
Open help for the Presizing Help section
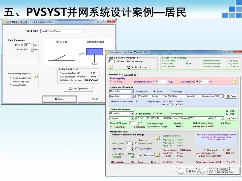(x=234, y=81)
